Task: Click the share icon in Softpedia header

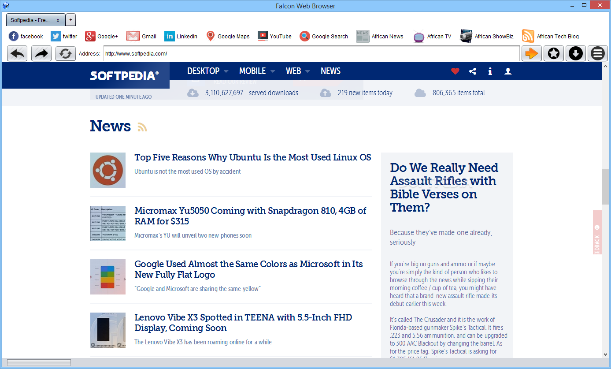Action: (473, 71)
